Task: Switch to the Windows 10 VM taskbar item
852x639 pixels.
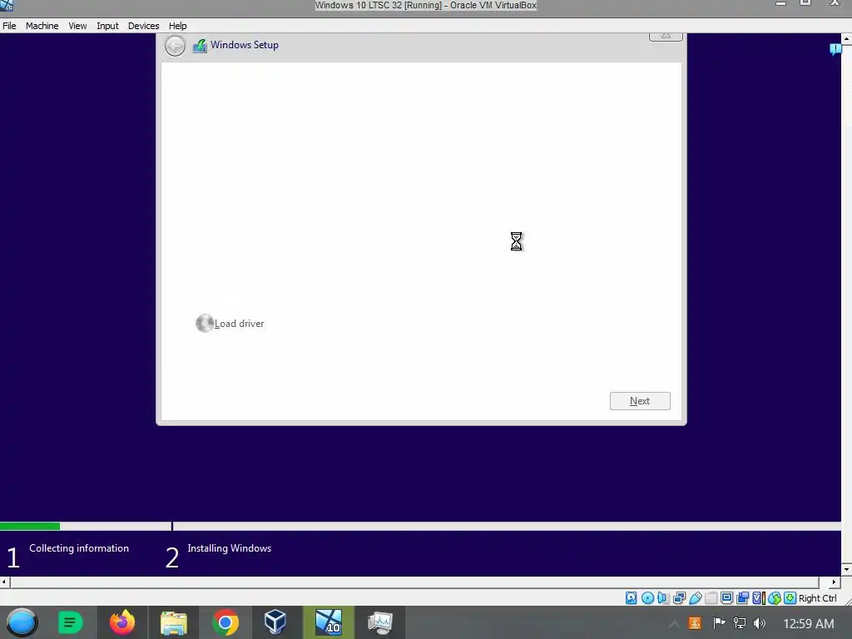Action: [328, 622]
